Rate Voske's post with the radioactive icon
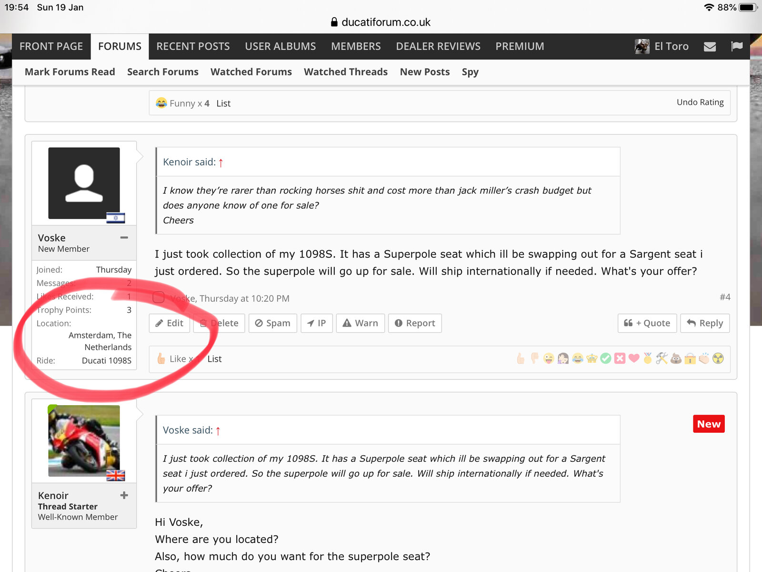Image resolution: width=762 pixels, height=572 pixels. coord(718,358)
